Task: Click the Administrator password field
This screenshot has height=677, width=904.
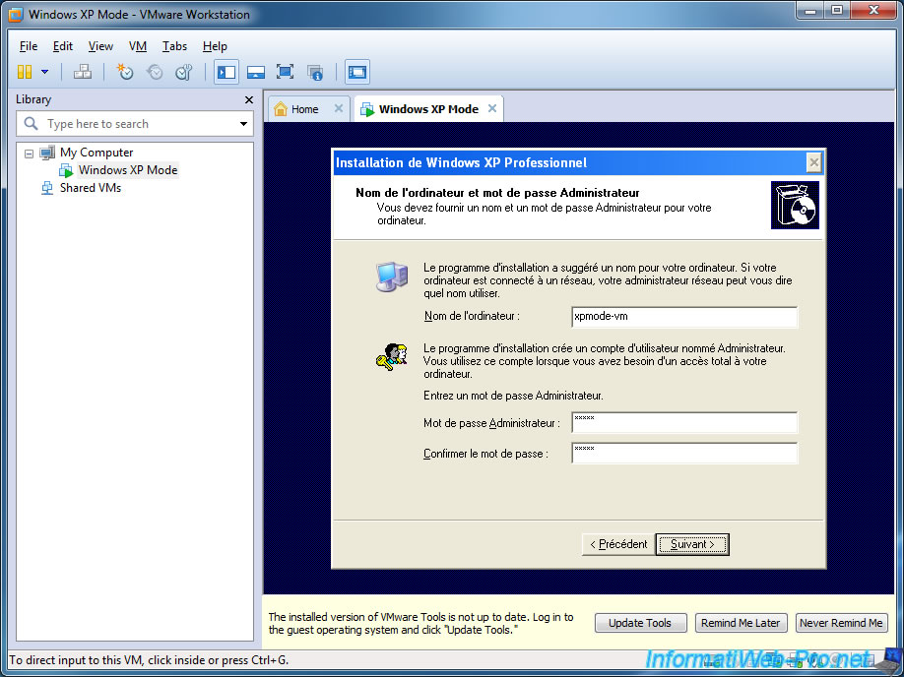Action: [x=684, y=422]
